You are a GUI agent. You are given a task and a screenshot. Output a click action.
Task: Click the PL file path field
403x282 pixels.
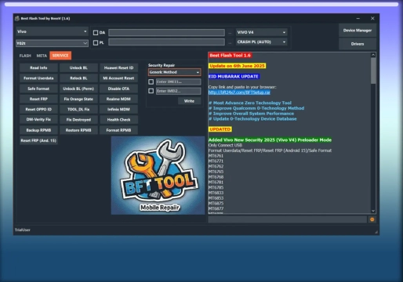[166, 42]
